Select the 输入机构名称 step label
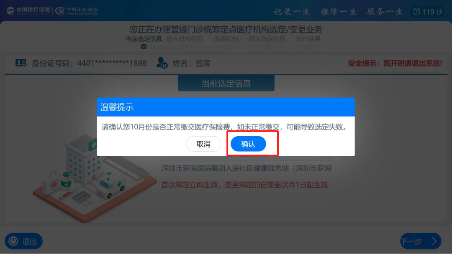The height and width of the screenshot is (254, 452). coord(185,39)
